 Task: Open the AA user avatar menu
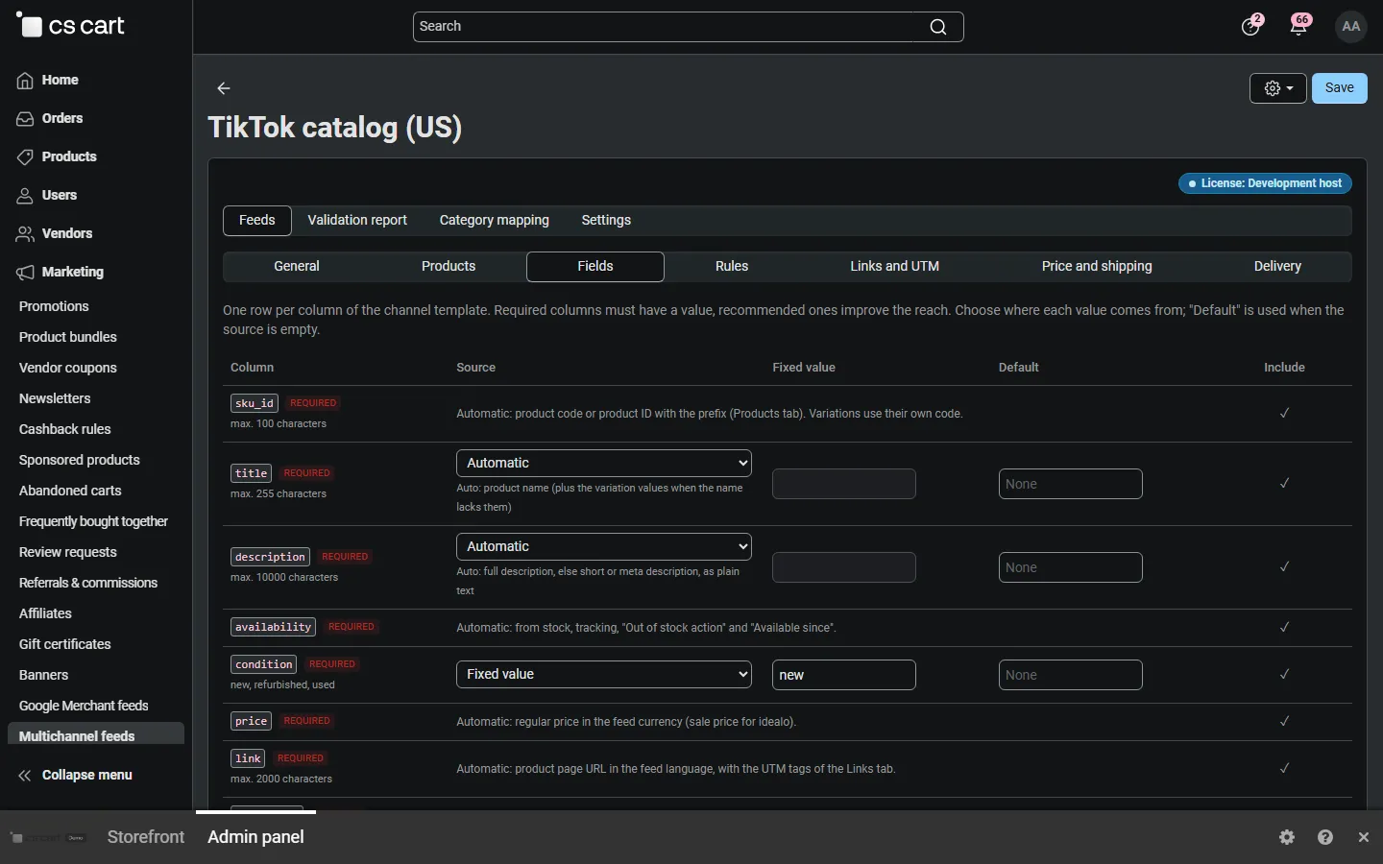(1351, 26)
